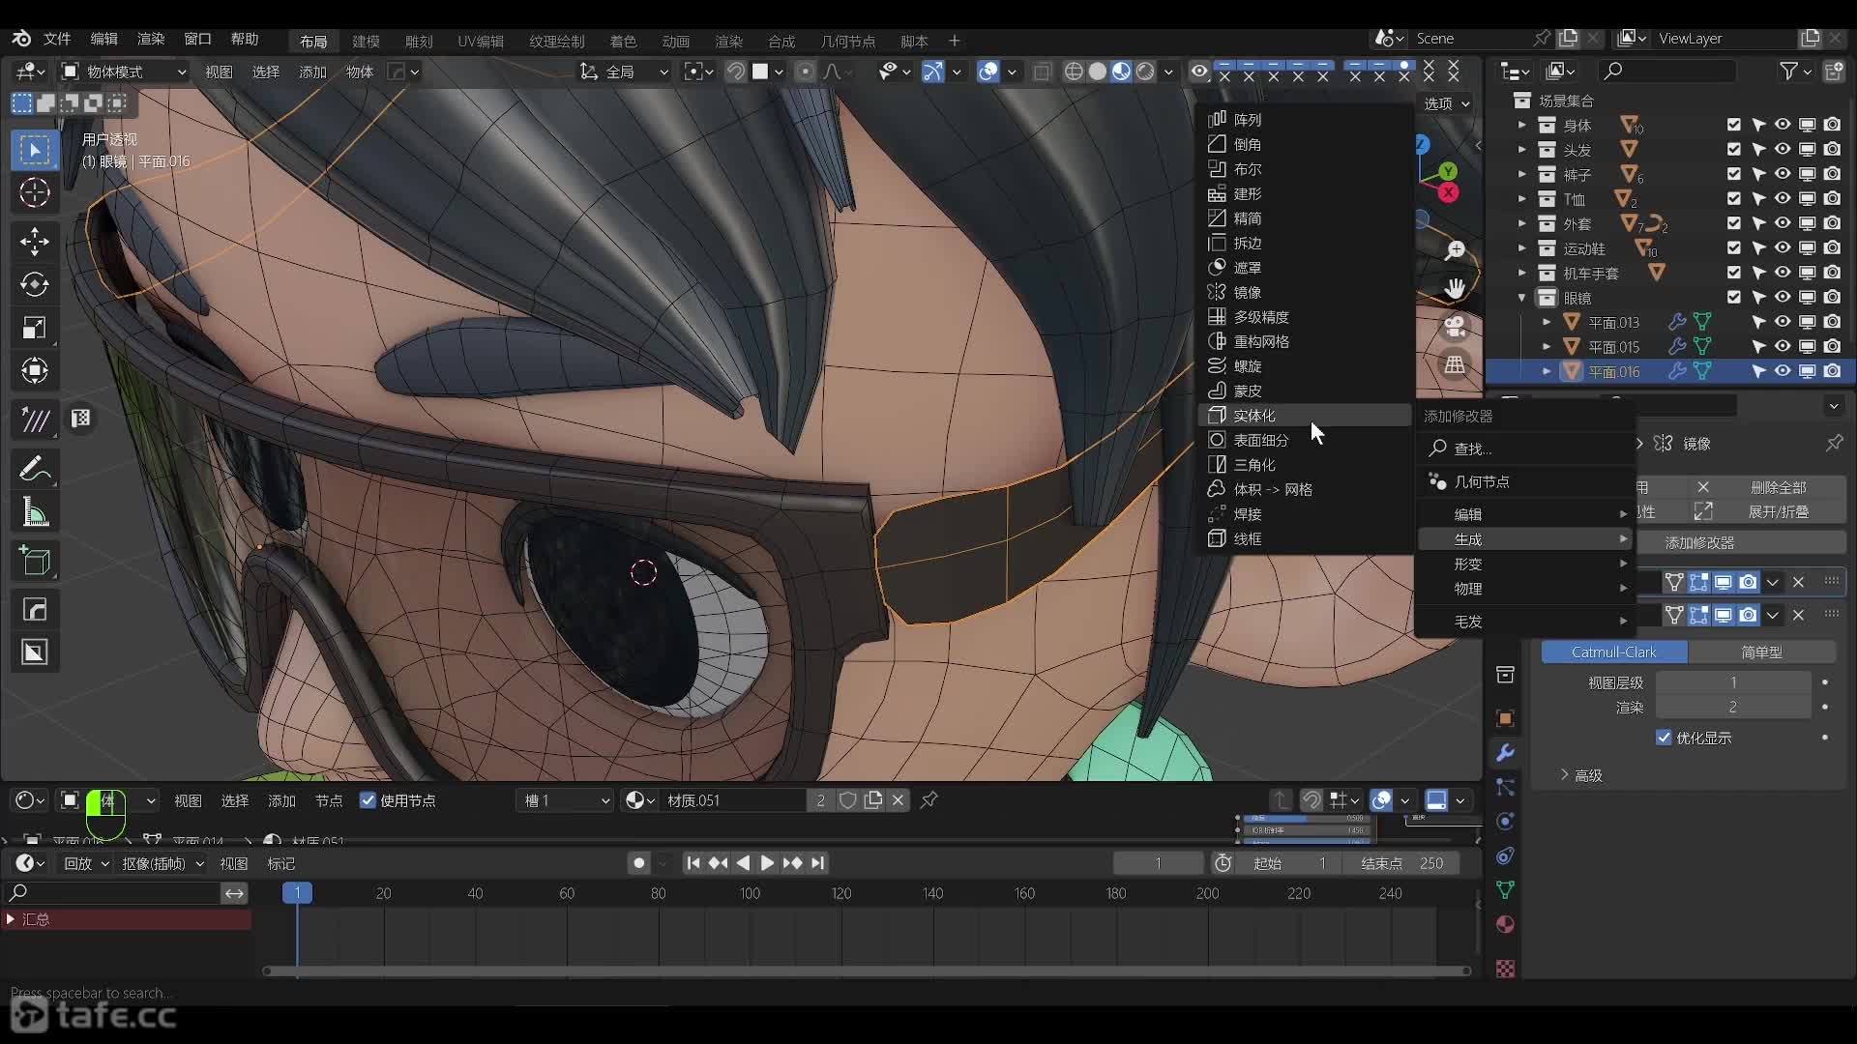Screen dimensions: 1857x1044
Task: Hide 平面.013 object eye icon
Action: click(1783, 321)
